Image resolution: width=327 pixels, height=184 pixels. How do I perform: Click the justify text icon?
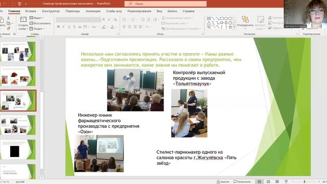point(141,27)
